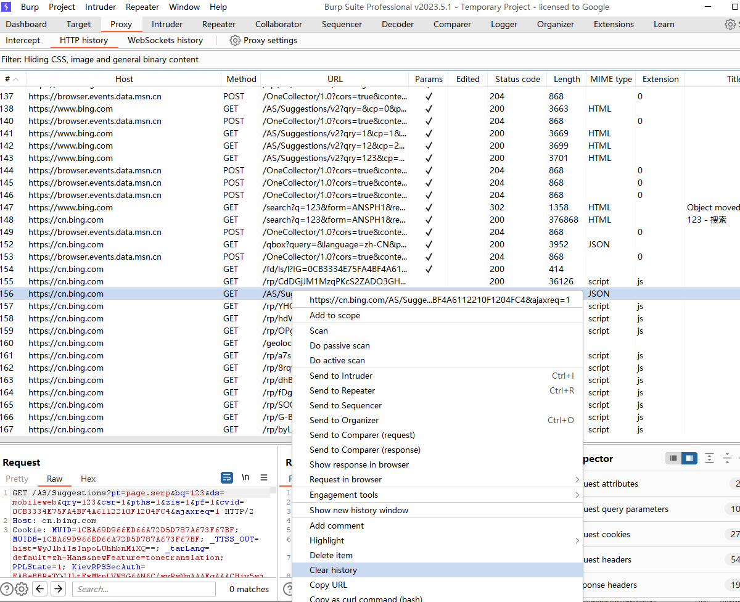The height and width of the screenshot is (602, 740).
Task: Open the Project menu
Action: pos(62,7)
